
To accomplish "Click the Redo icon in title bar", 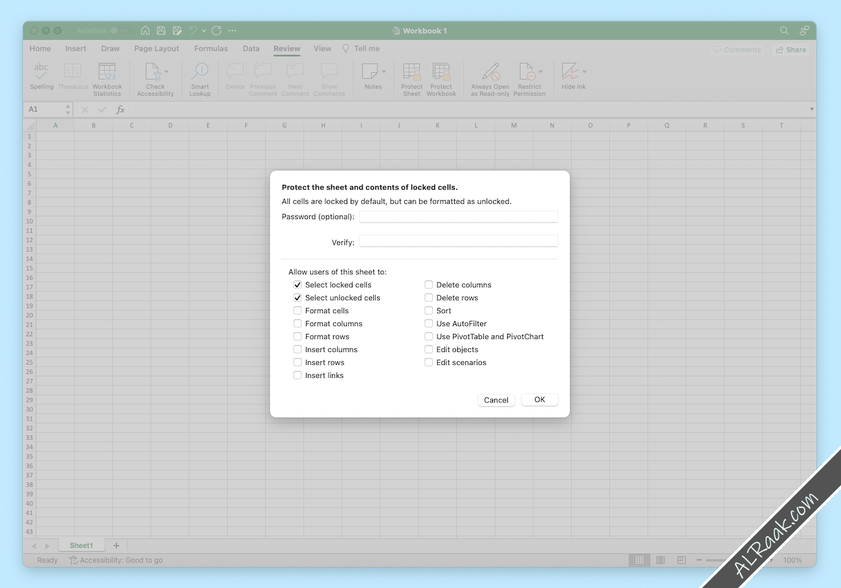I will coord(216,30).
